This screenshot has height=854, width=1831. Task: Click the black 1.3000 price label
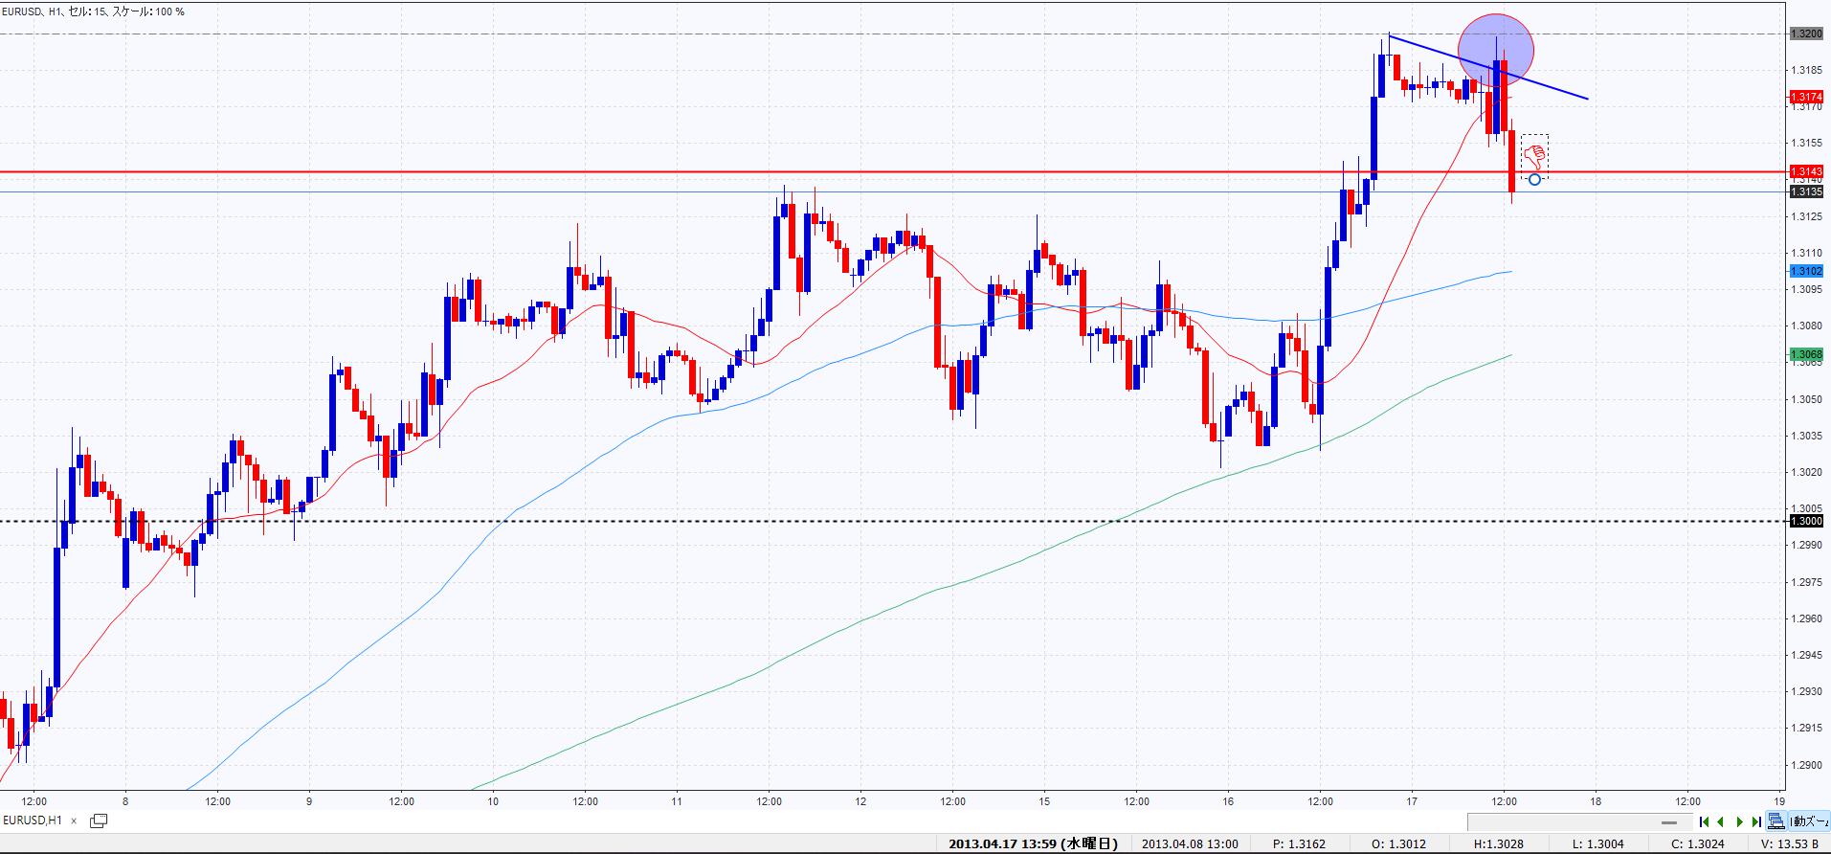1805,521
